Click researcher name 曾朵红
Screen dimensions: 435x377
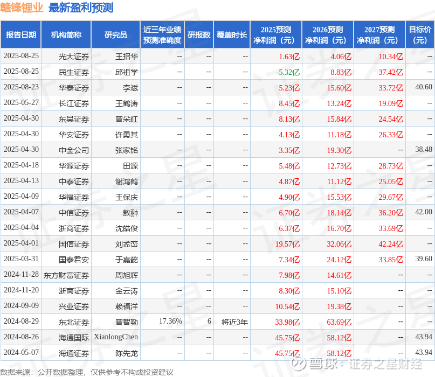[x=127, y=119]
